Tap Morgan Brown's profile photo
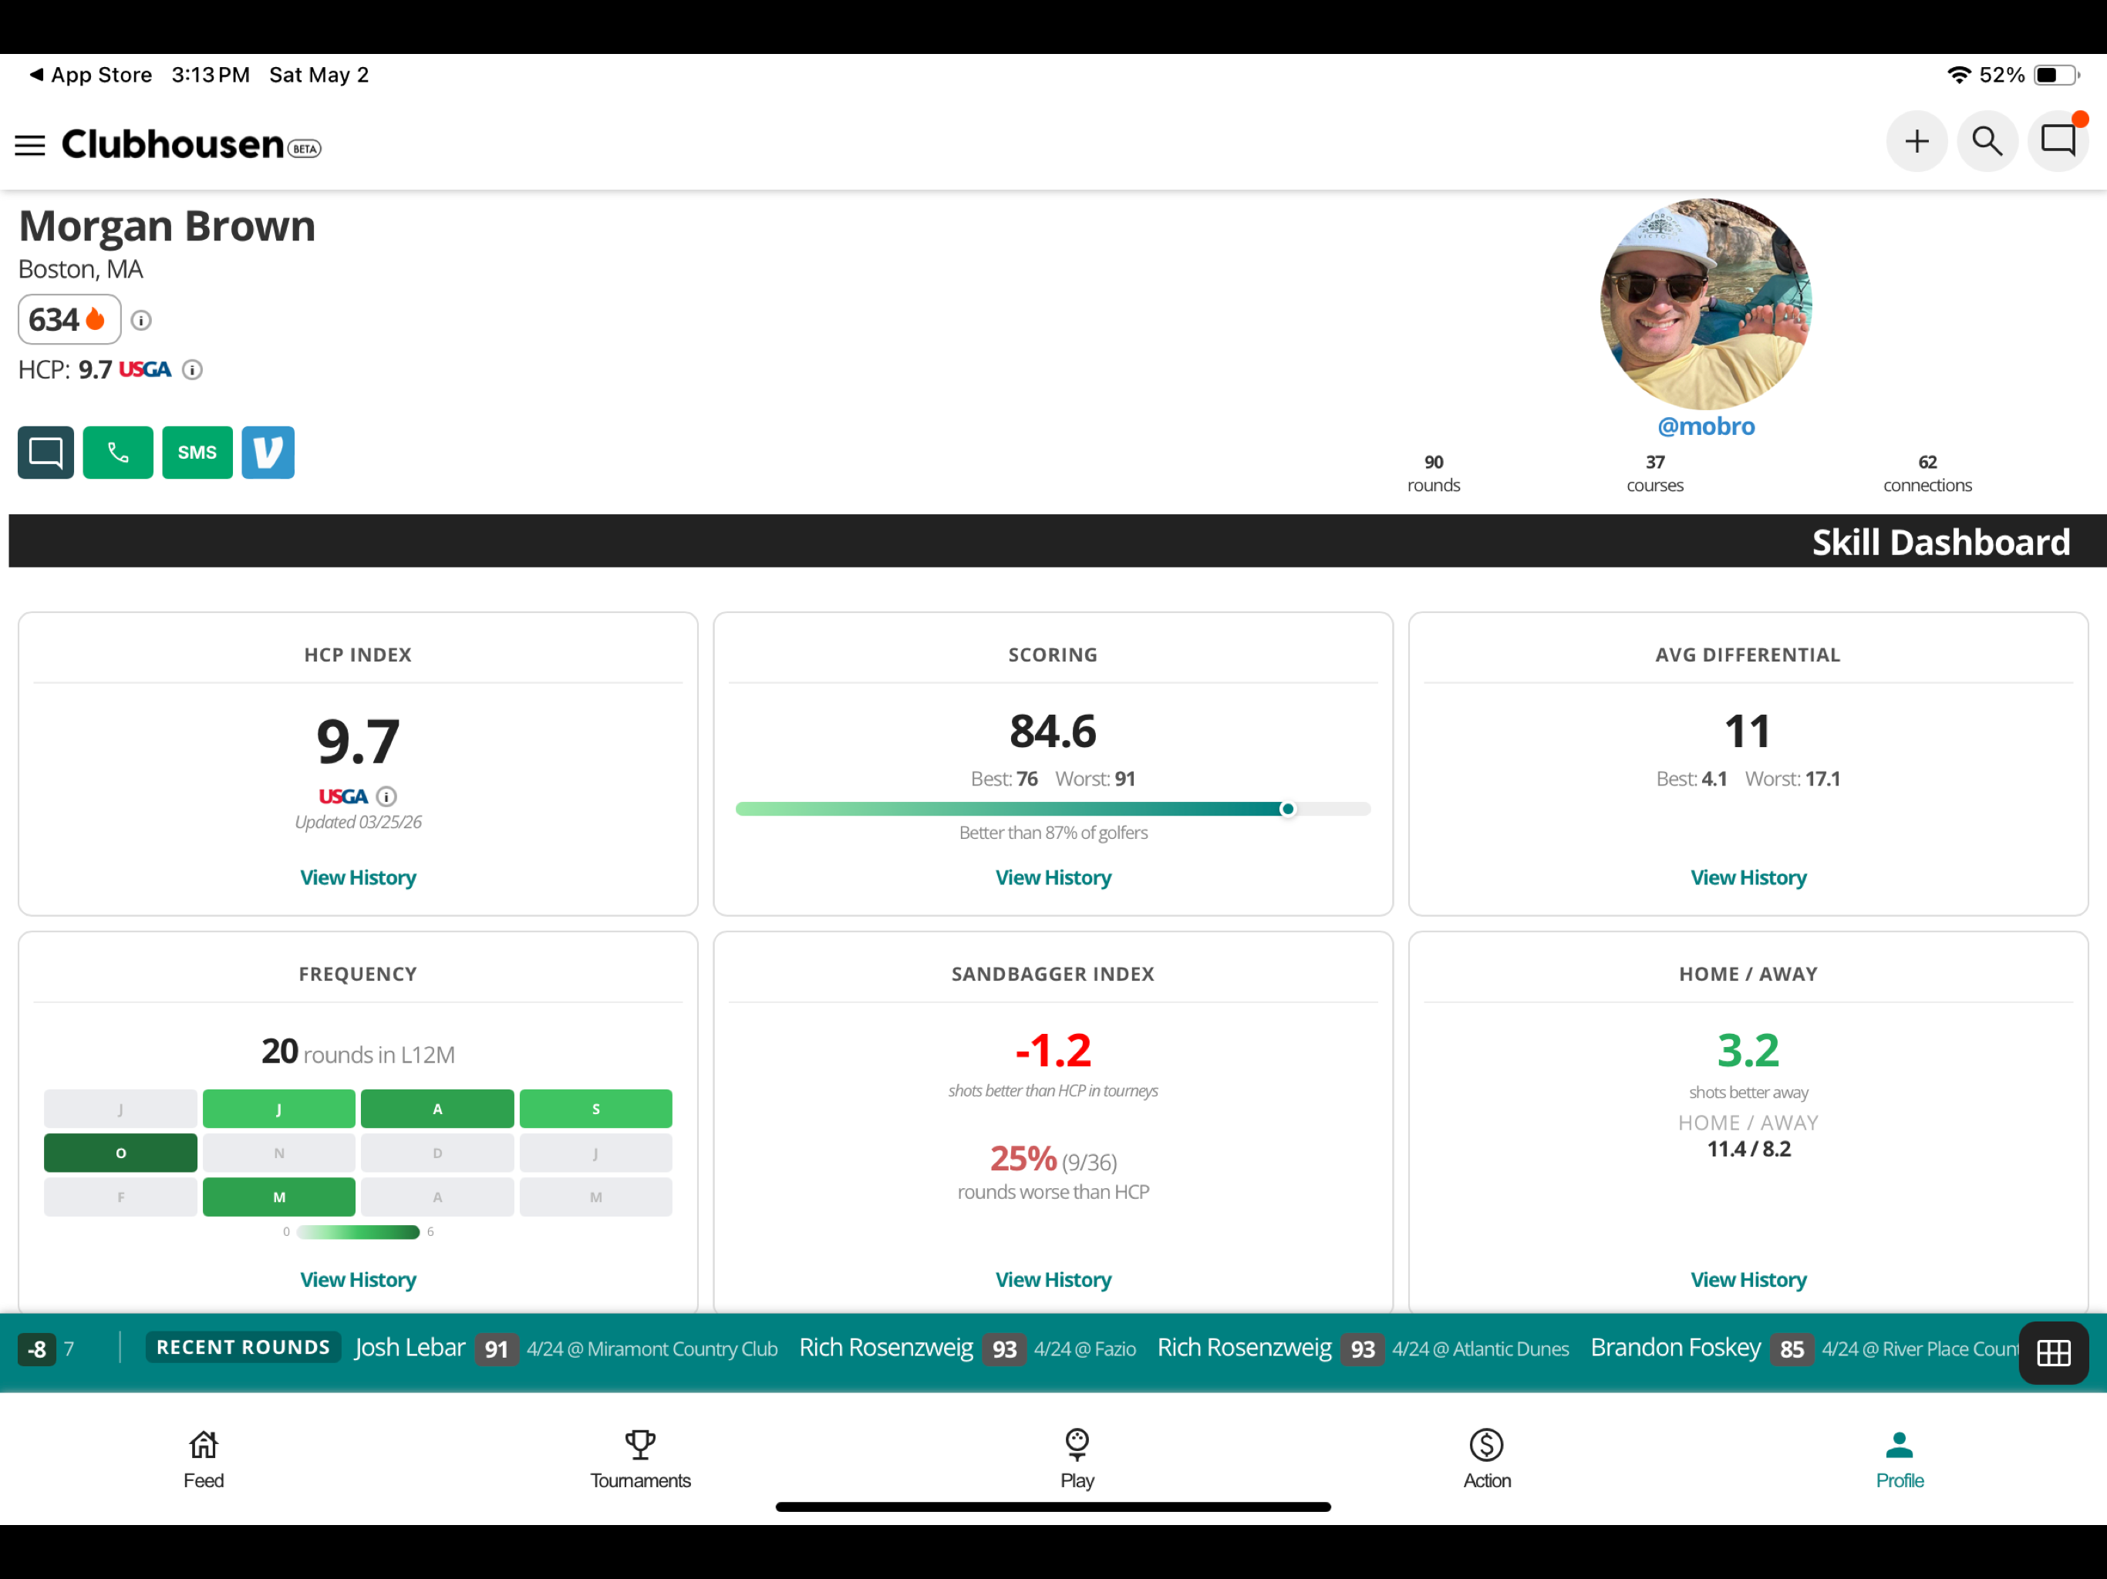The image size is (2107, 1579). tap(1705, 304)
